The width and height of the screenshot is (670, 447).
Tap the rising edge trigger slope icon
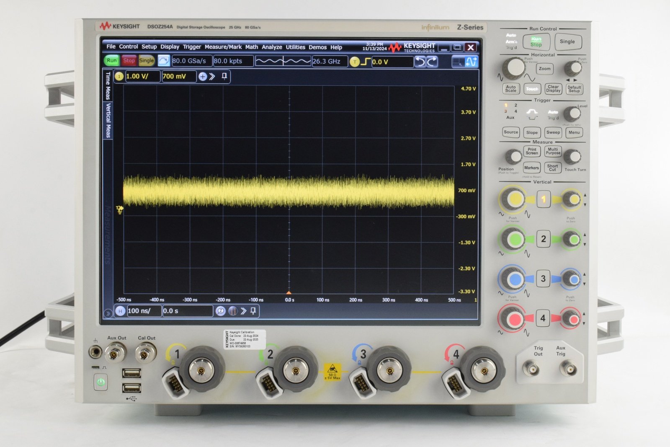pyautogui.click(x=366, y=62)
